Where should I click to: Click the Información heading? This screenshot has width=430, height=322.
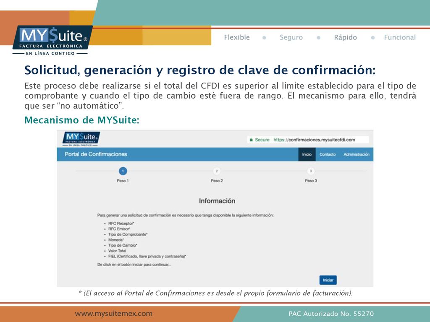[x=217, y=201]
